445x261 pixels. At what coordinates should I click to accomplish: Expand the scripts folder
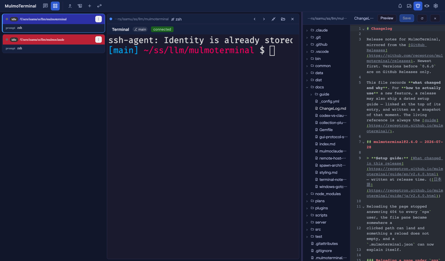point(327,215)
